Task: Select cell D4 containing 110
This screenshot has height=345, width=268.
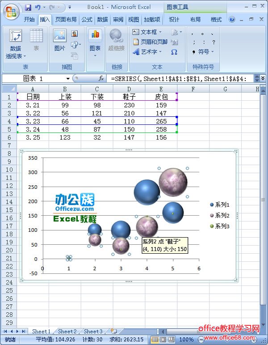Action: (129, 121)
